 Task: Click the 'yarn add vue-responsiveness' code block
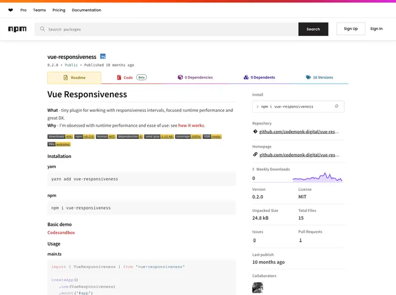click(x=142, y=179)
